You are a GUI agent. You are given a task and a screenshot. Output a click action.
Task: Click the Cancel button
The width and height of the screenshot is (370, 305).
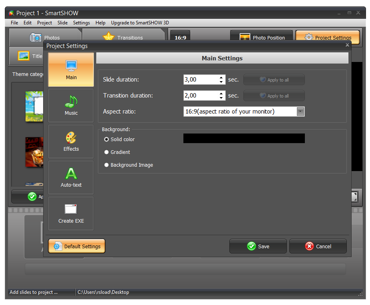pos(318,246)
